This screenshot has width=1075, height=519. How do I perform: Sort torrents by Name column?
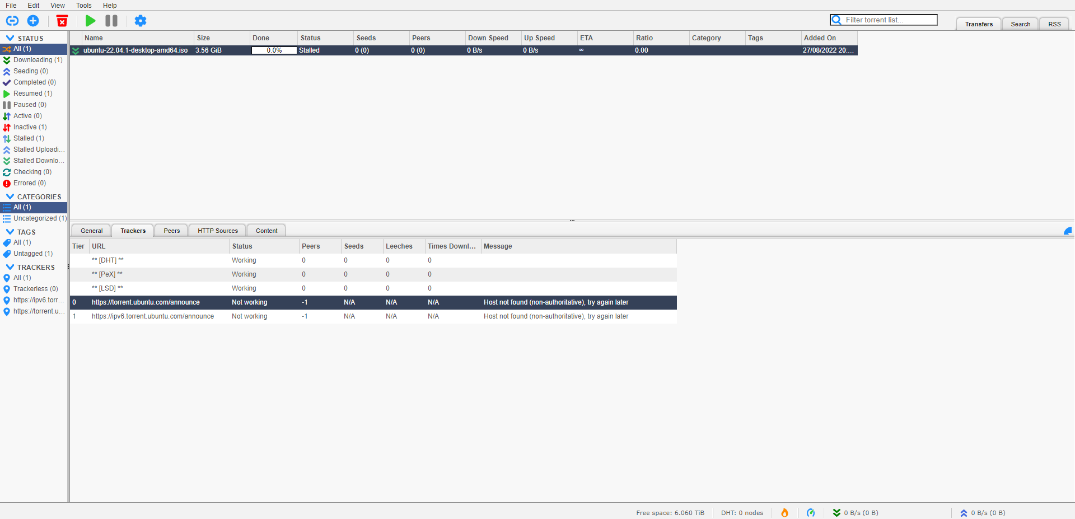(138, 38)
